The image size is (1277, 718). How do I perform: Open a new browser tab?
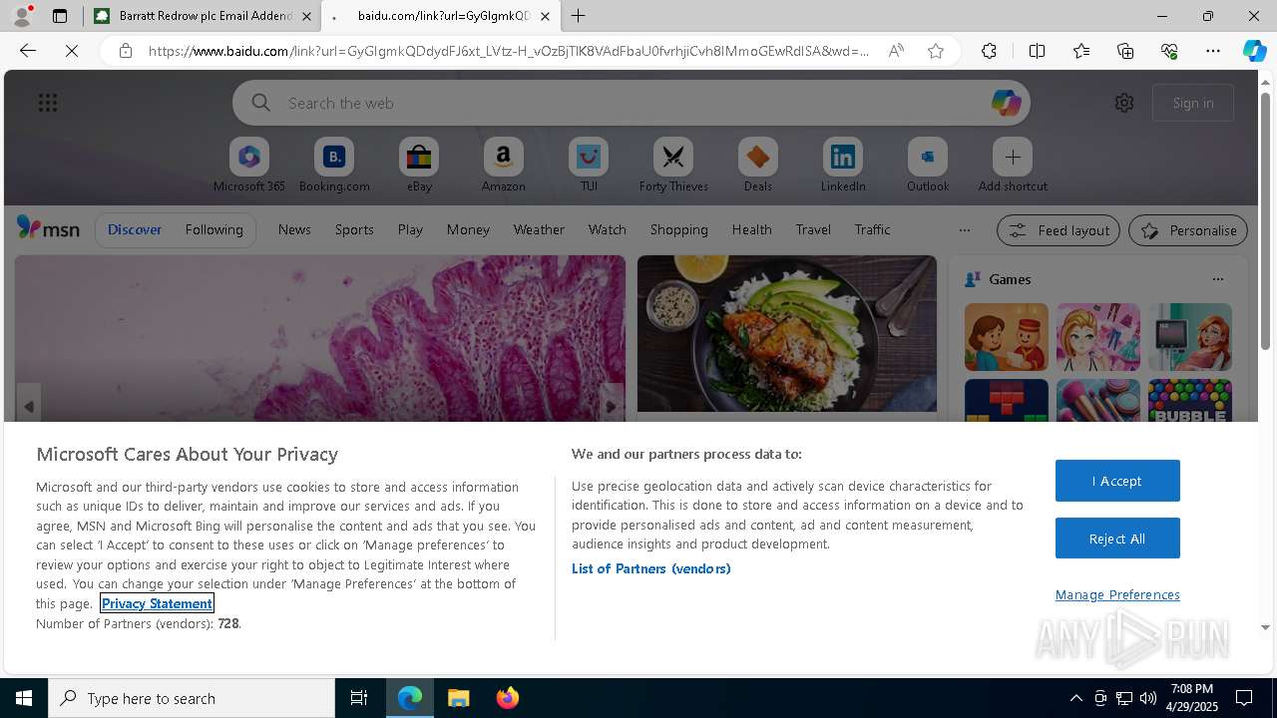click(x=579, y=16)
